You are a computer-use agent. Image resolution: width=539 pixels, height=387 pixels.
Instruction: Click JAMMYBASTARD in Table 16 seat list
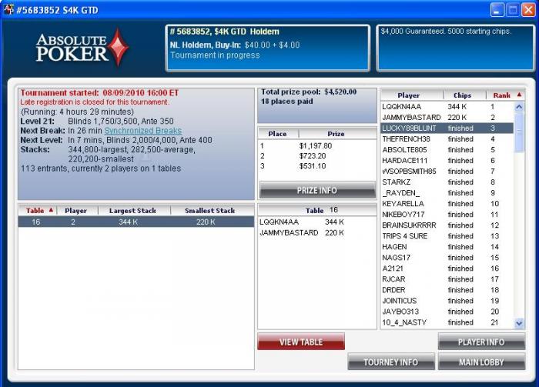pos(317,233)
